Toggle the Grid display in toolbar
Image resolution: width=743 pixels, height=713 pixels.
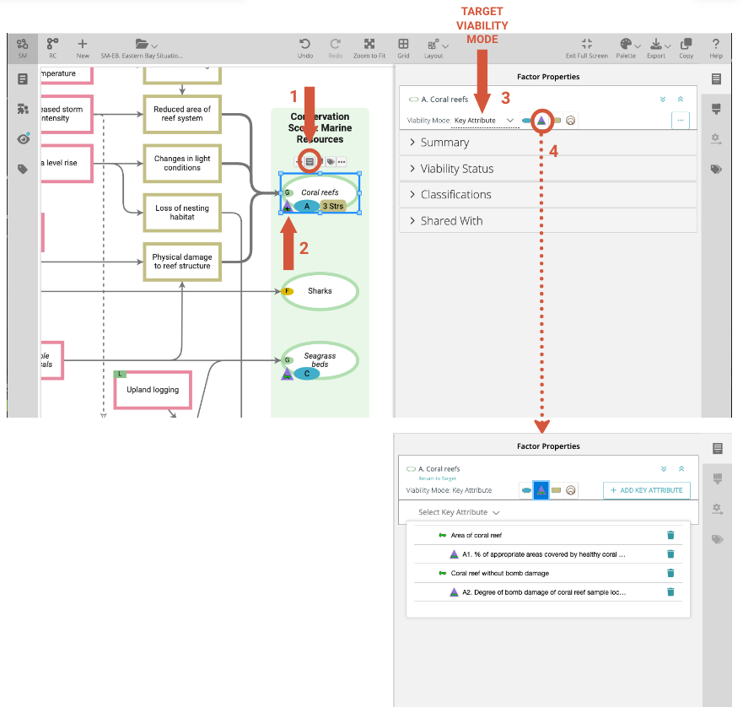(404, 46)
